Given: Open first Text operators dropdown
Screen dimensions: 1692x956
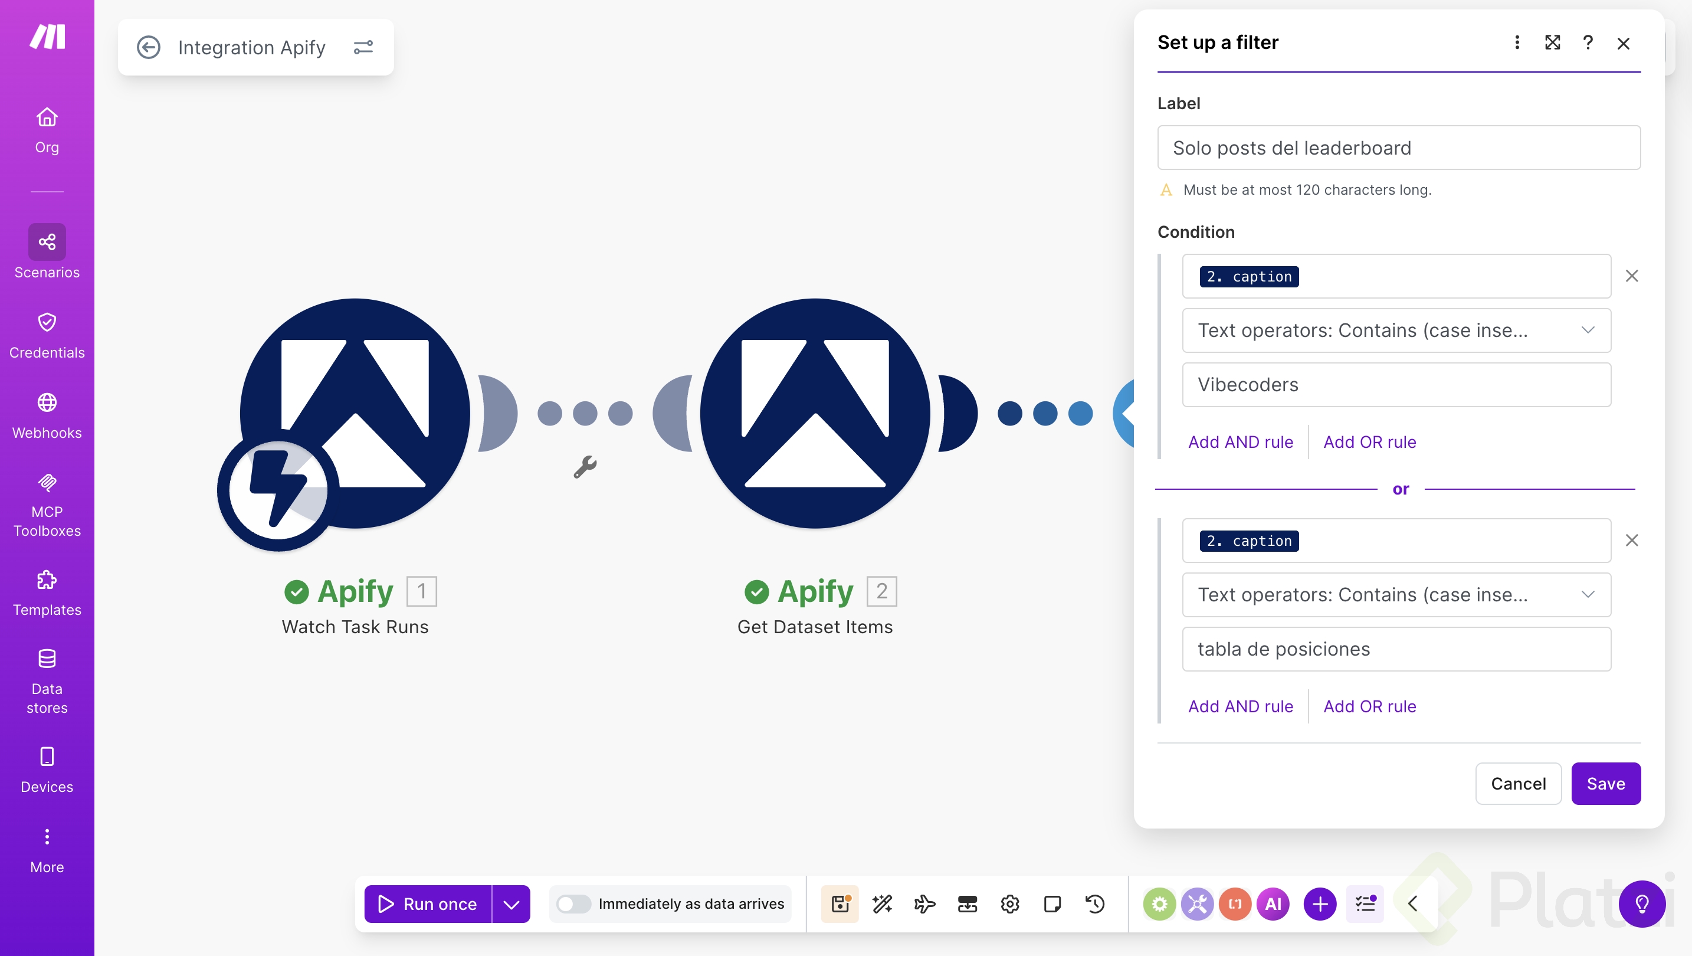Looking at the screenshot, I should (x=1396, y=330).
